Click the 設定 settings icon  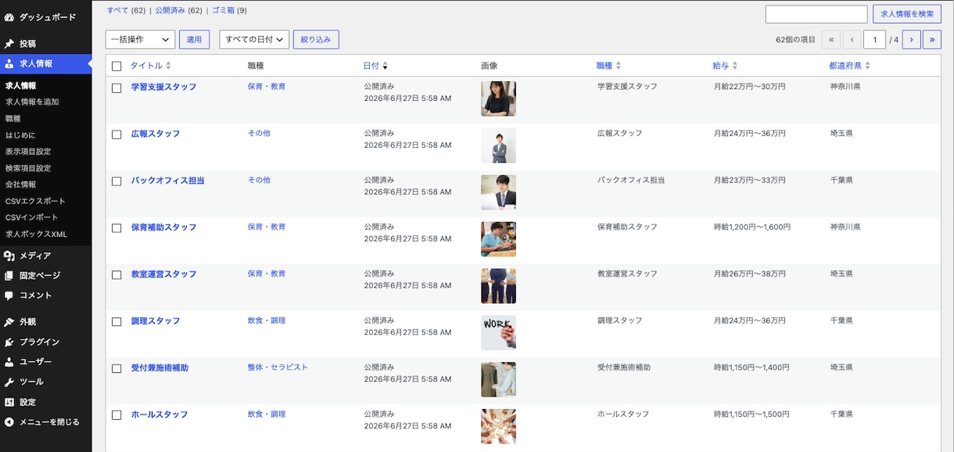click(x=9, y=403)
